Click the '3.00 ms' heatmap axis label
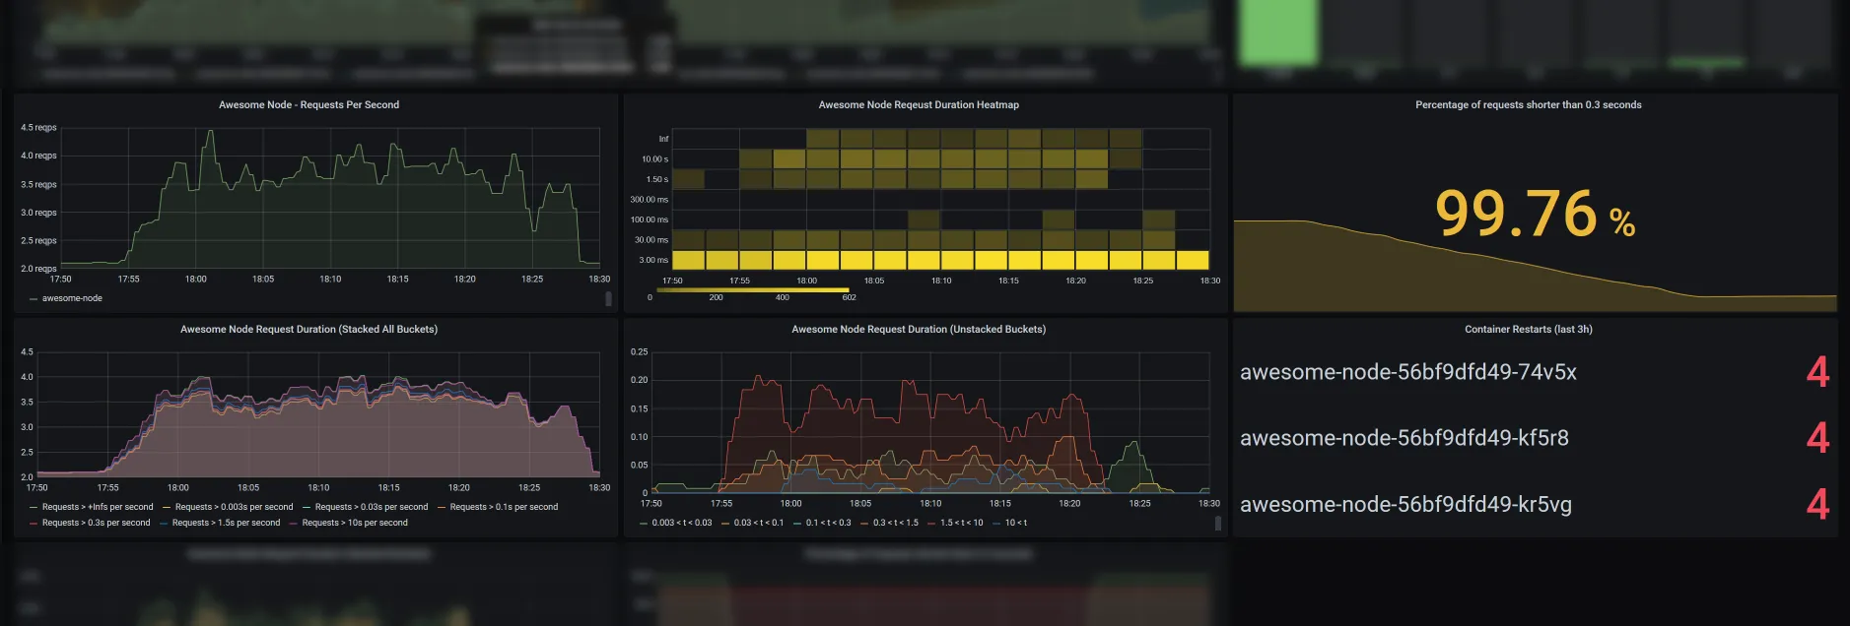Image resolution: width=1850 pixels, height=626 pixels. click(x=653, y=260)
